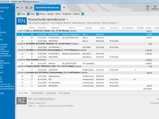159x119 pixels.
Task: Open the Podmiot toolbar menu
Action: (76, 14)
